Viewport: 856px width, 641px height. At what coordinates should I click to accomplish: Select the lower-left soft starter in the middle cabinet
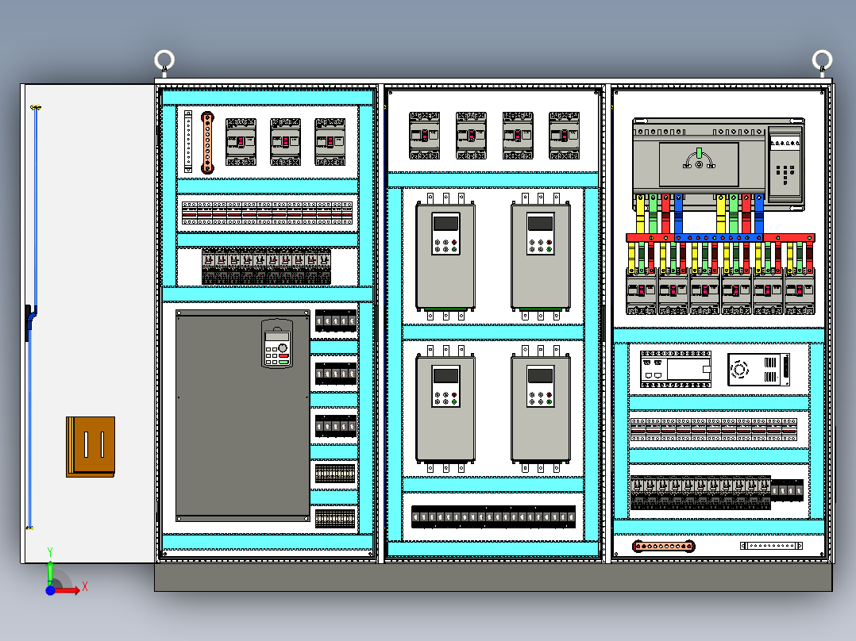coord(445,409)
